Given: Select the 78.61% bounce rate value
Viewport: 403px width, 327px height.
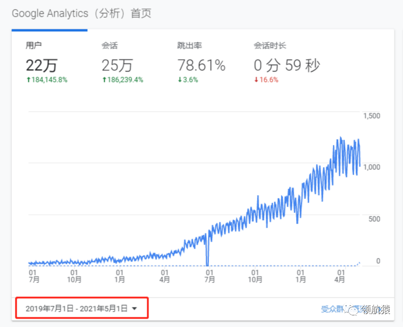Looking at the screenshot, I should 201,65.
